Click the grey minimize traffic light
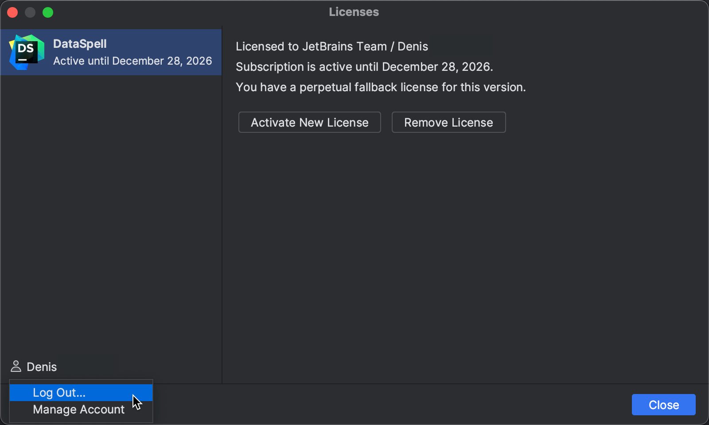 (x=30, y=12)
